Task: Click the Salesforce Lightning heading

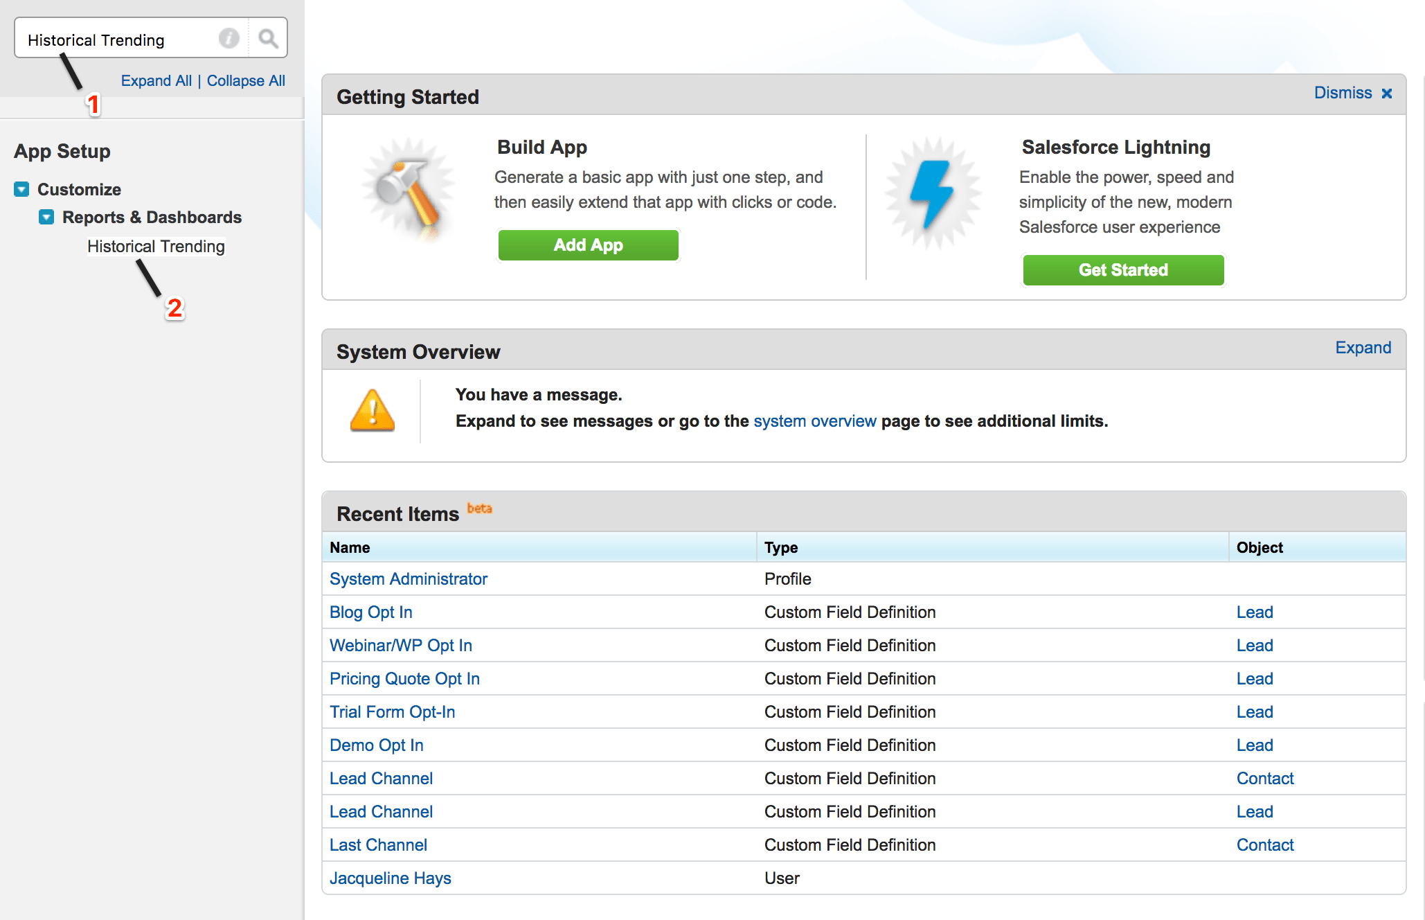Action: [1116, 147]
